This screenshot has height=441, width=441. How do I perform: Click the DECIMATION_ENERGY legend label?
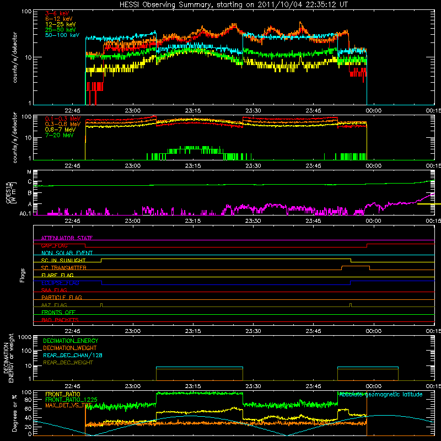tap(71, 341)
